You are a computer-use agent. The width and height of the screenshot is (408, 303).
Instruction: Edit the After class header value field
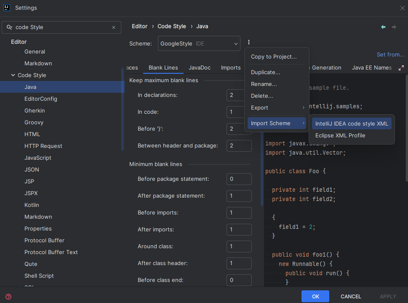[239, 263]
